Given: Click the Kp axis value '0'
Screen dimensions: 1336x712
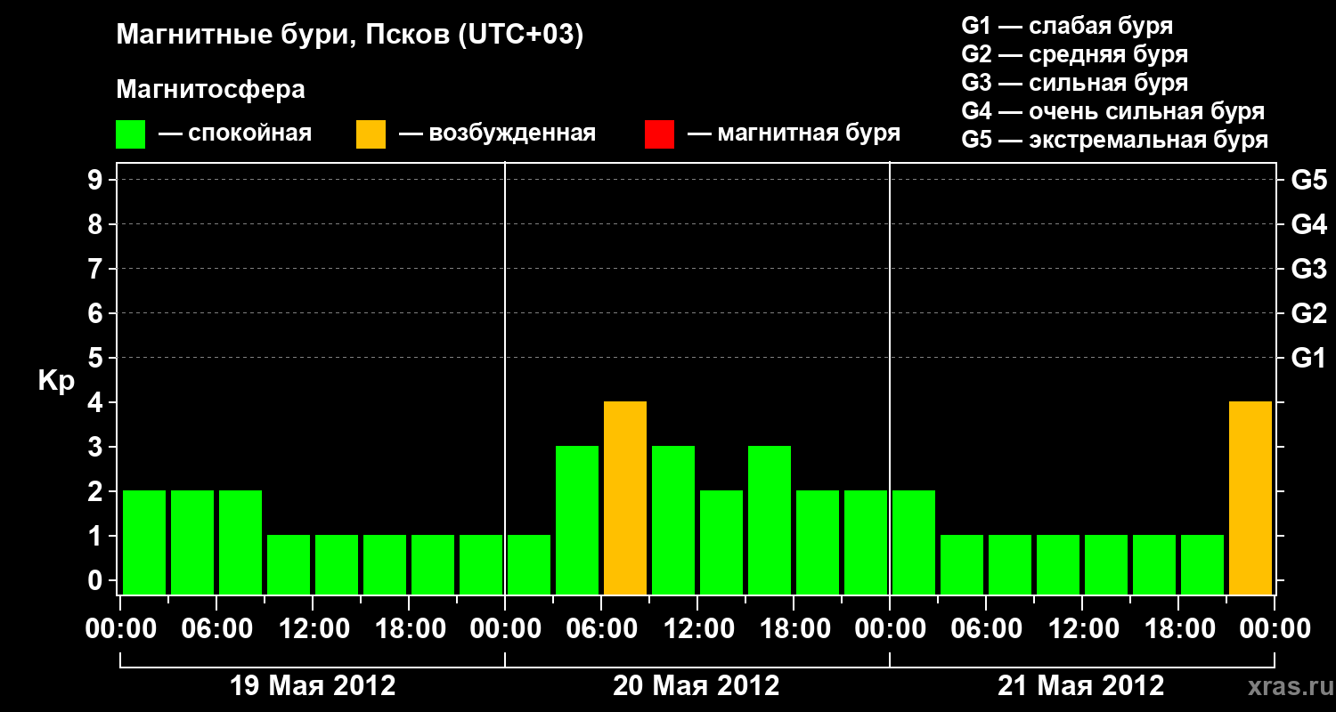Looking at the screenshot, I should coord(97,581).
